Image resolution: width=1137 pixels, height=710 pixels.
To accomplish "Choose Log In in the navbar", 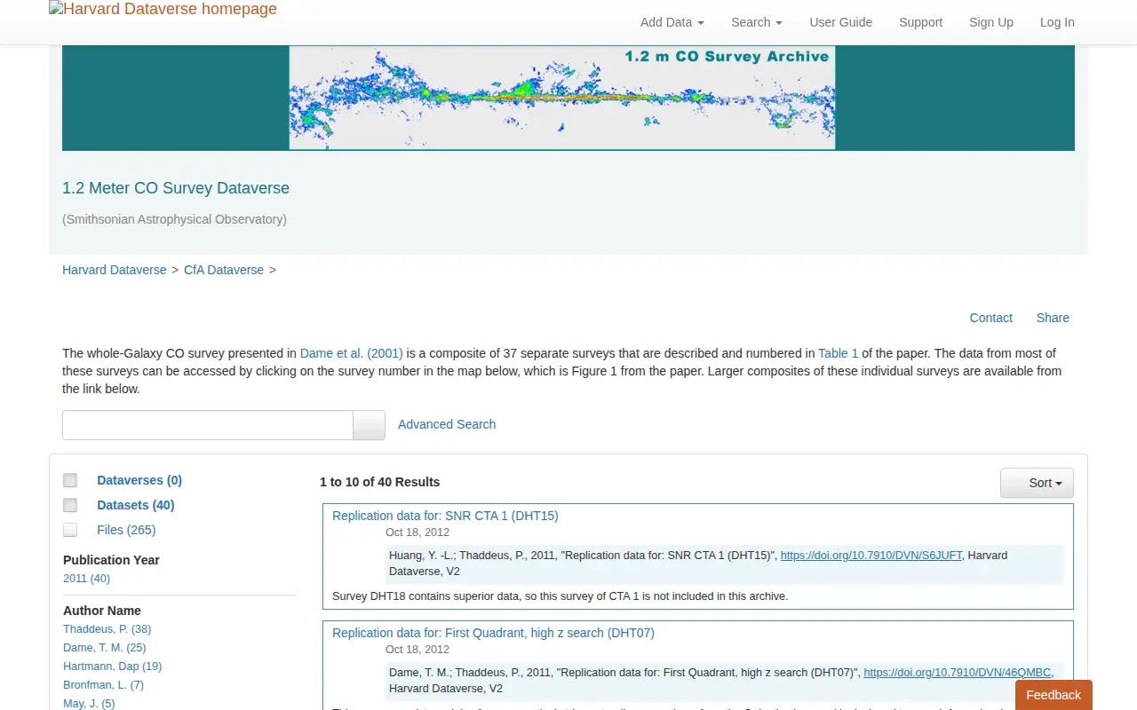I will [x=1057, y=22].
